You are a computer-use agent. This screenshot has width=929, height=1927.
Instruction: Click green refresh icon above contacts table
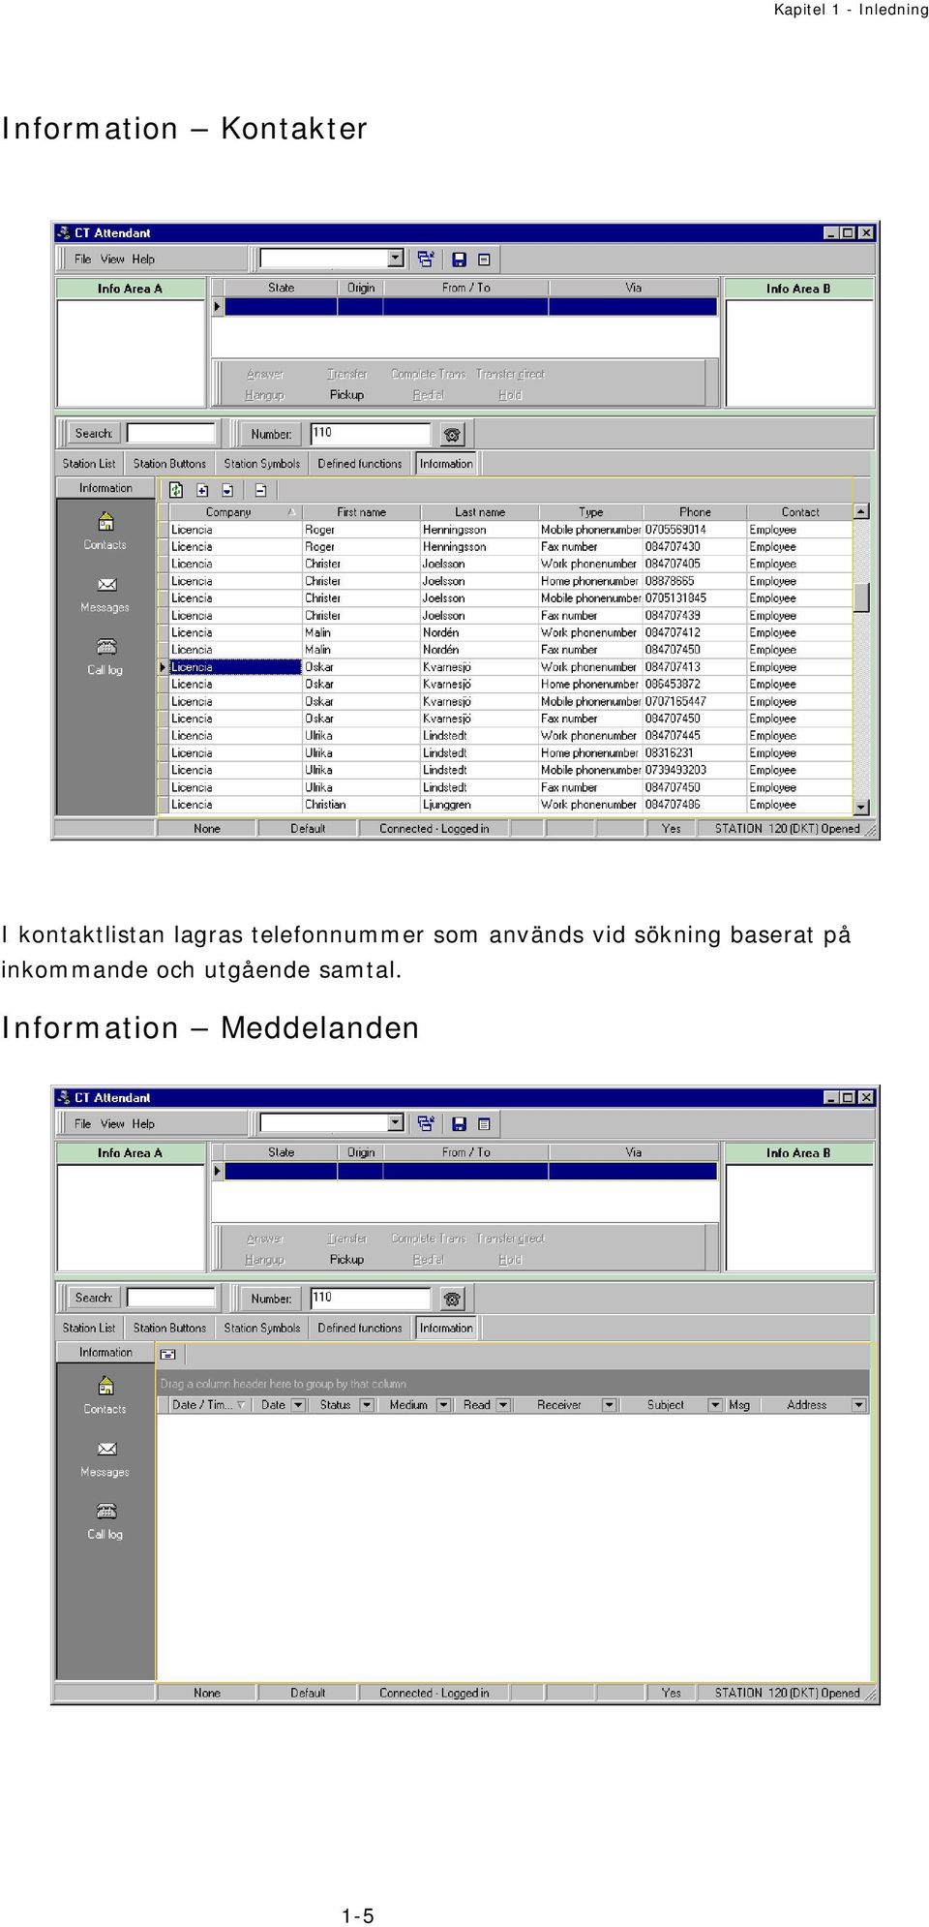(x=176, y=490)
